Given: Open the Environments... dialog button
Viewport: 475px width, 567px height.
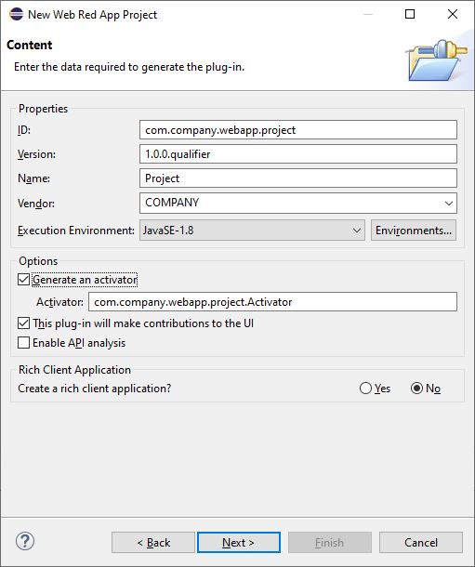Looking at the screenshot, I should 414,231.
